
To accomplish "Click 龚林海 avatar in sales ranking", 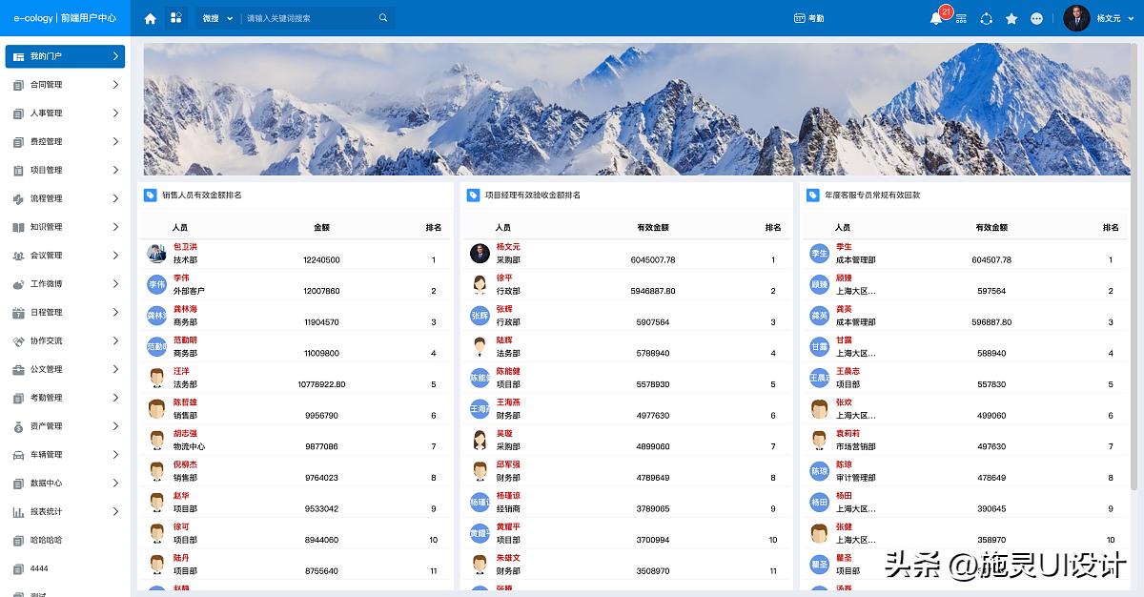I will point(157,316).
